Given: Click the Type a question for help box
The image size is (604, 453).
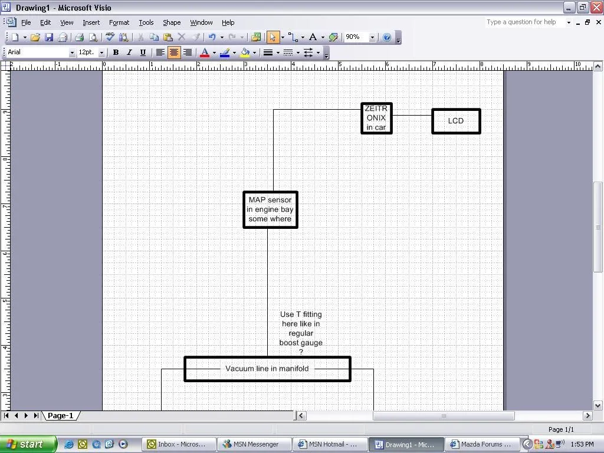Looking at the screenshot, I should click(x=524, y=22).
